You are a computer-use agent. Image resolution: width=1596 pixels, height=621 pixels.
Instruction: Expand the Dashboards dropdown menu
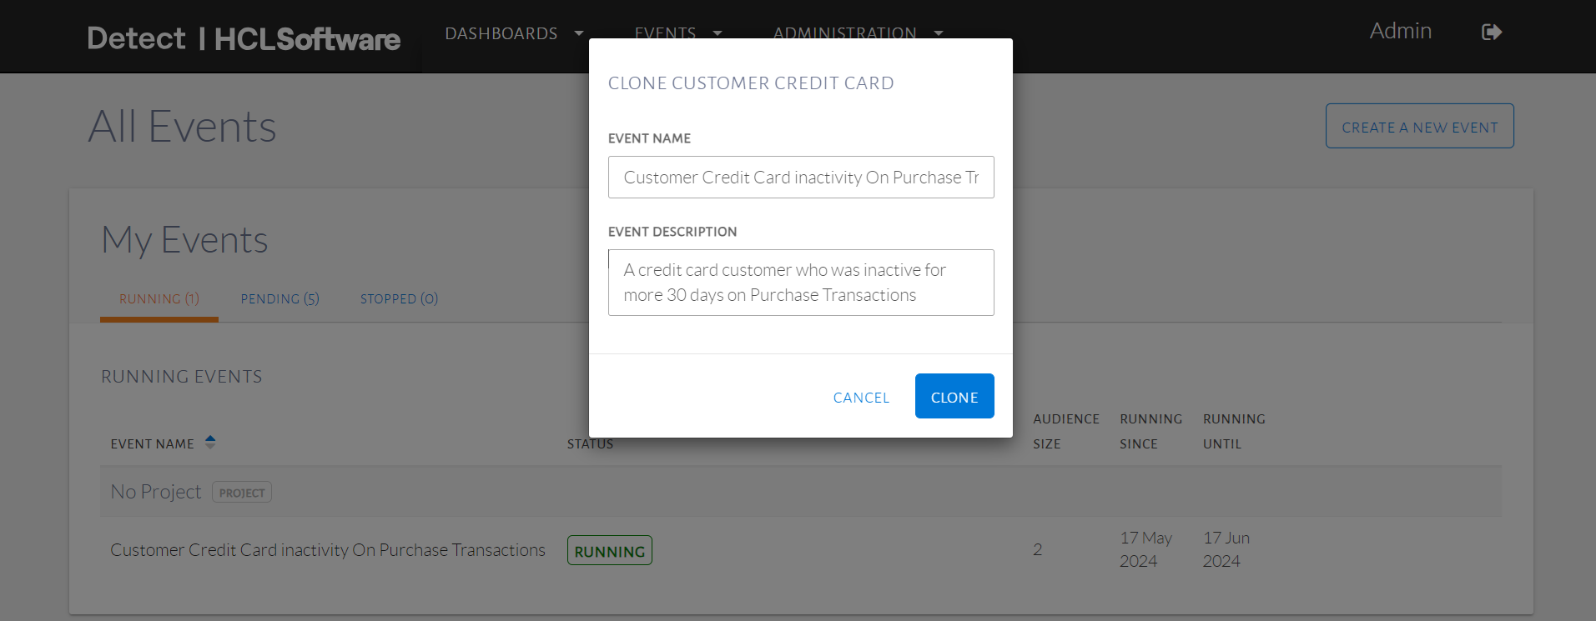[578, 33]
